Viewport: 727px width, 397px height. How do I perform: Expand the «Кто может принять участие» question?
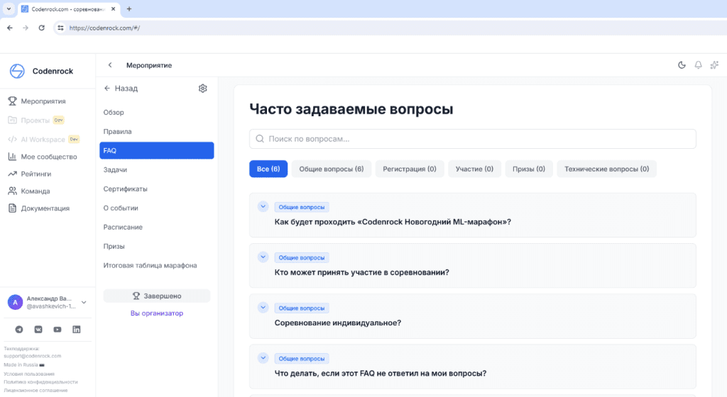(263, 257)
